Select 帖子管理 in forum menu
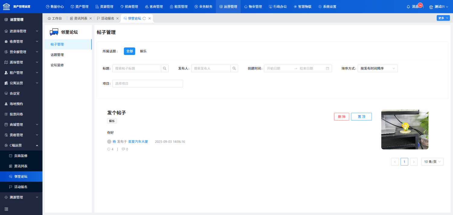The image size is (453, 215). point(68,44)
